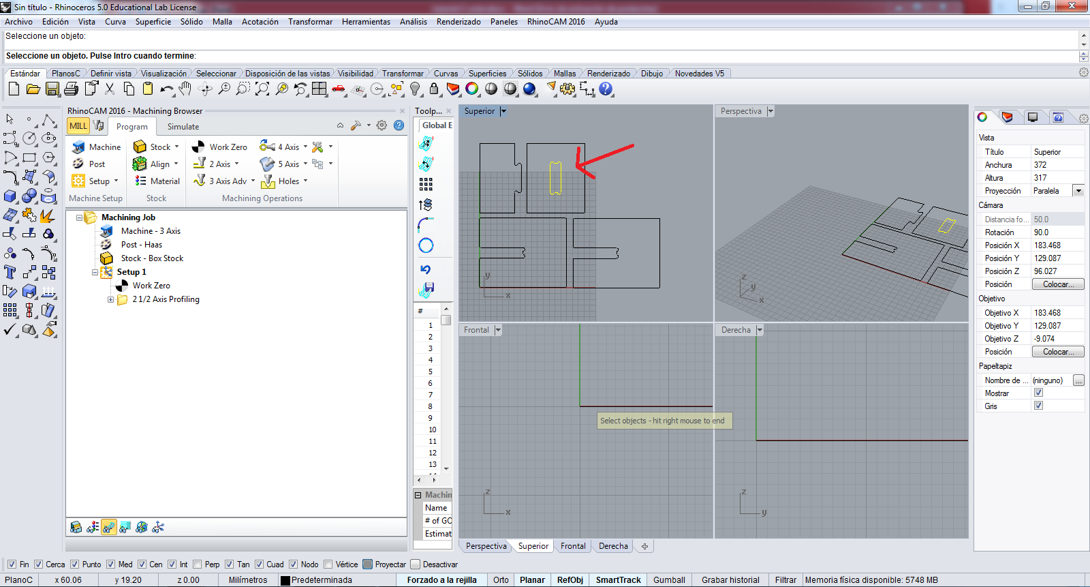Click the black Predeterminada layer color swatch
The height and width of the screenshot is (587, 1090).
[285, 580]
